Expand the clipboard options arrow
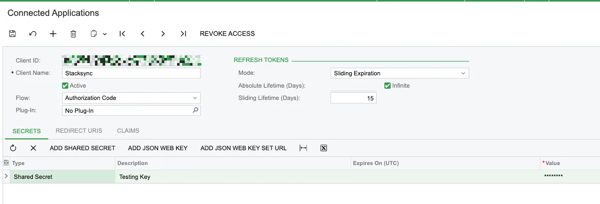 [x=105, y=34]
